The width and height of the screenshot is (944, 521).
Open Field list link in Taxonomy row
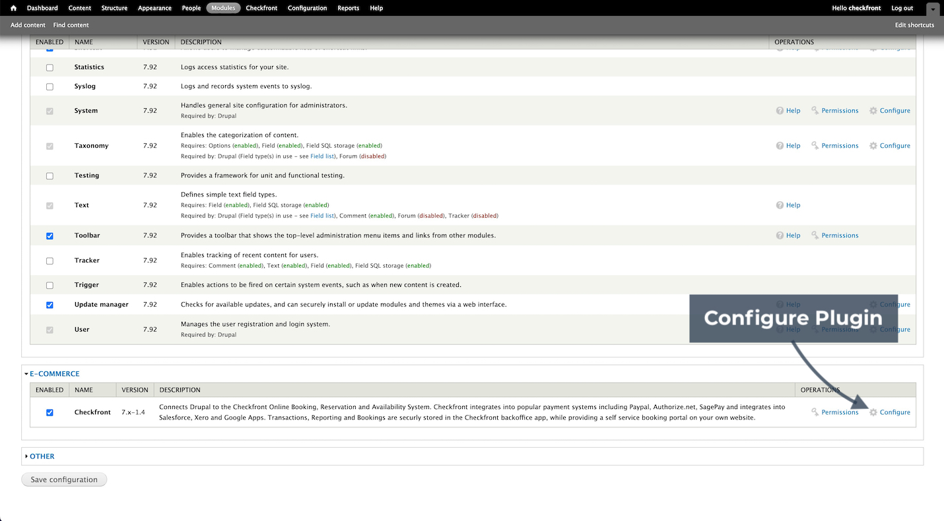[x=322, y=156]
